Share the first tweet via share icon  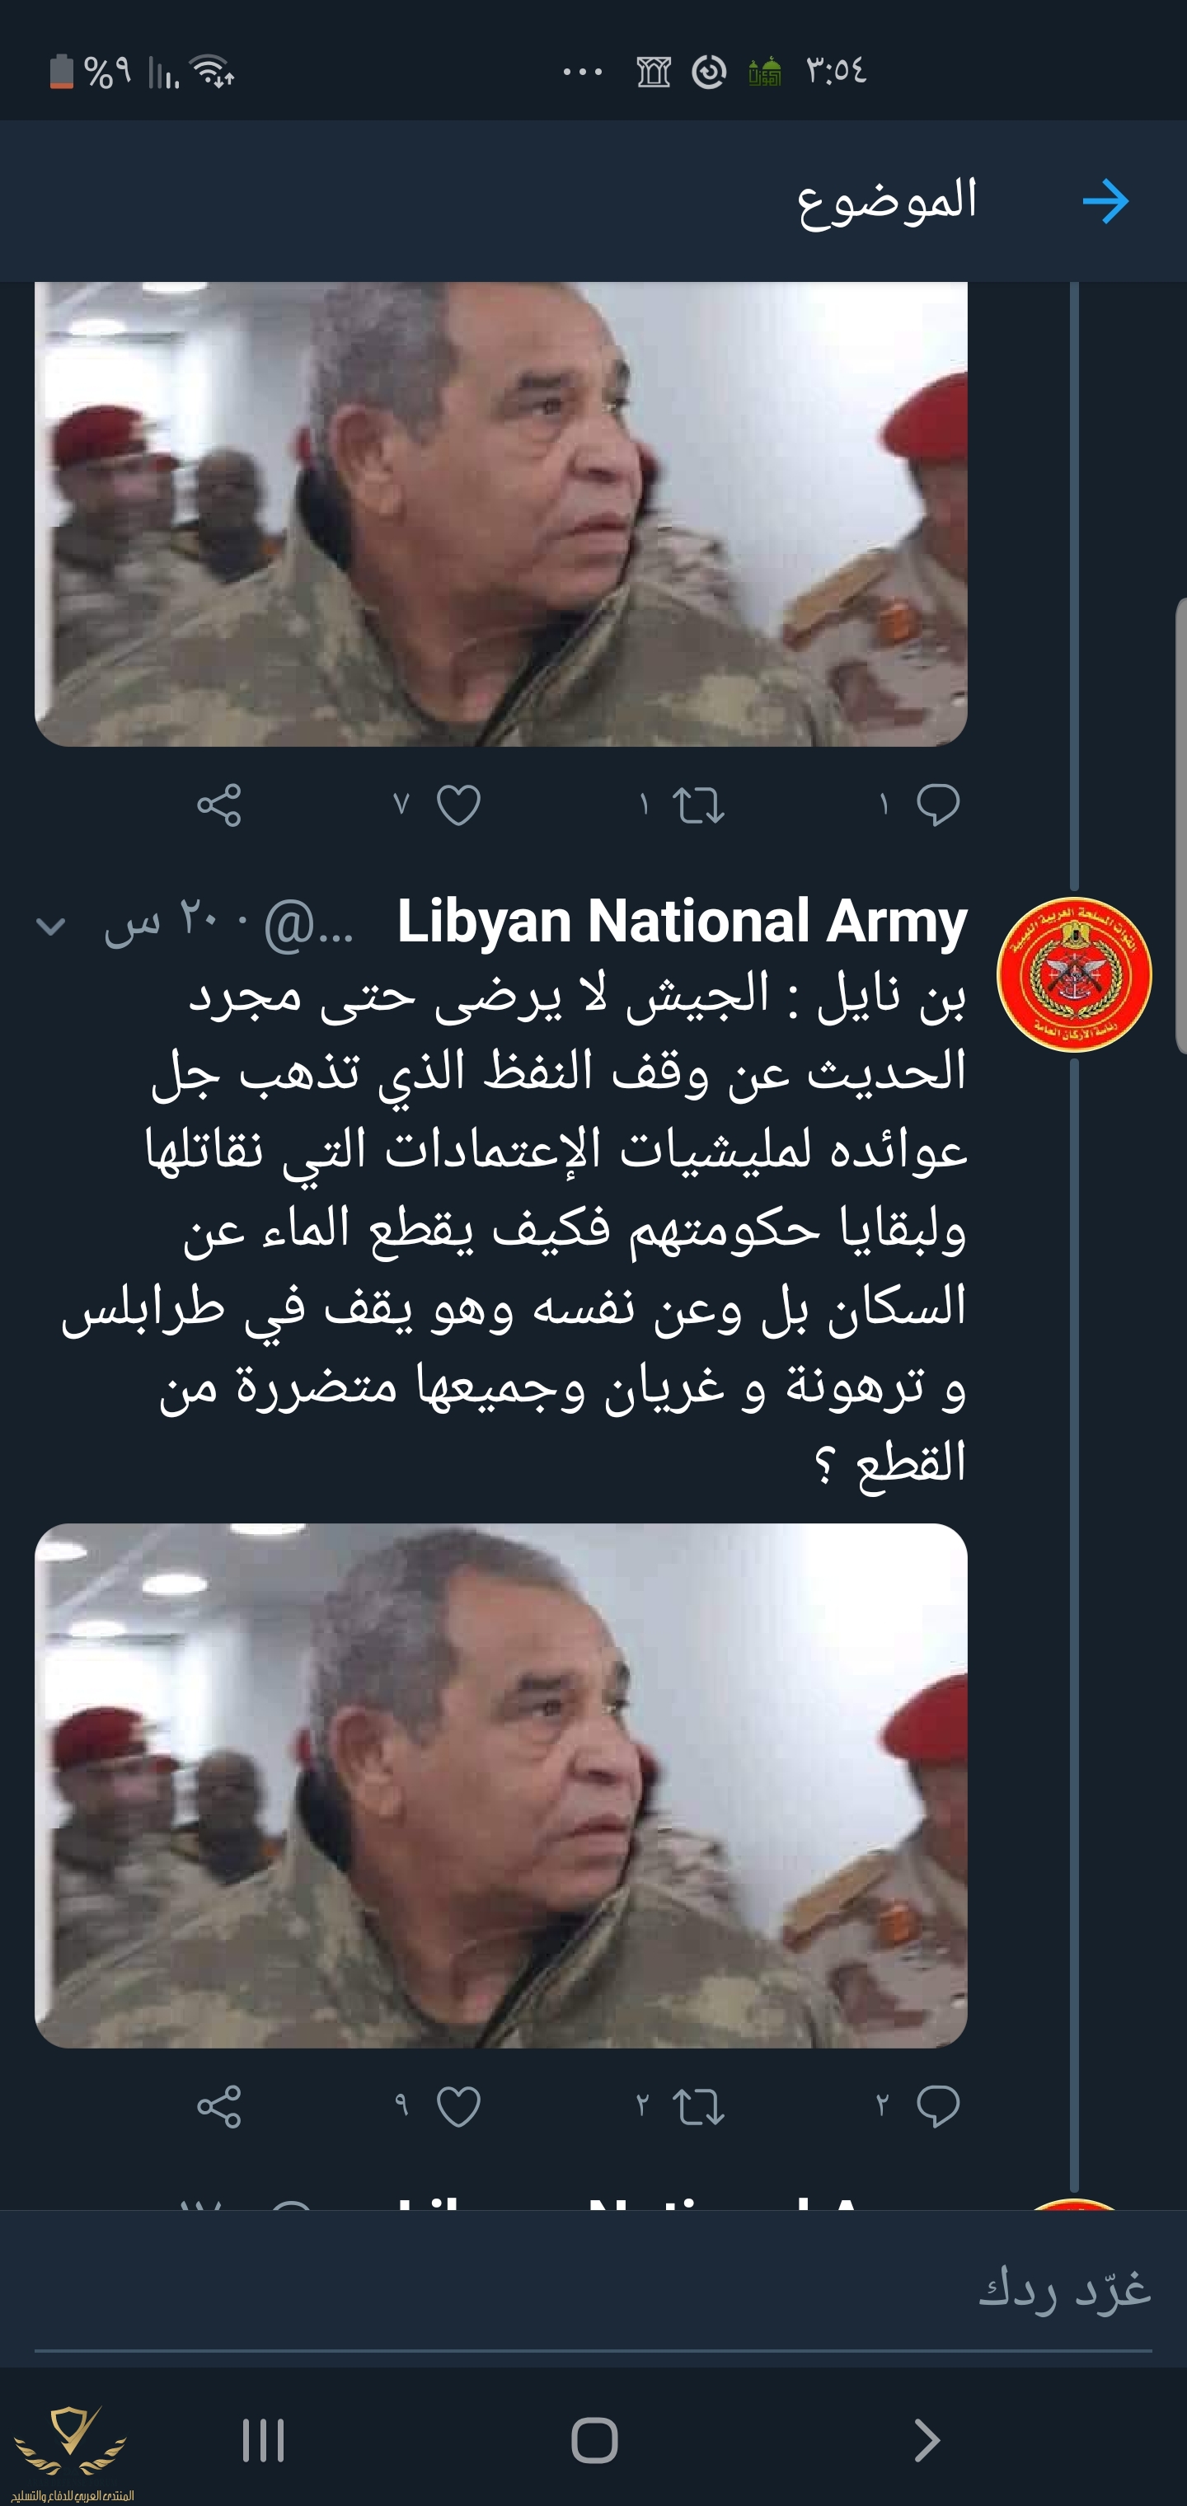click(219, 805)
